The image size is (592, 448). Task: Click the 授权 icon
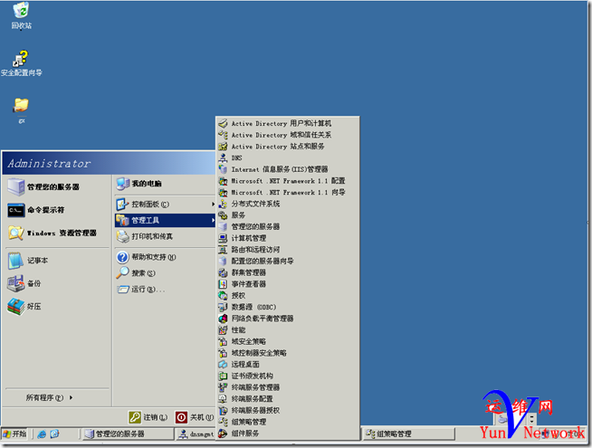[x=223, y=296]
